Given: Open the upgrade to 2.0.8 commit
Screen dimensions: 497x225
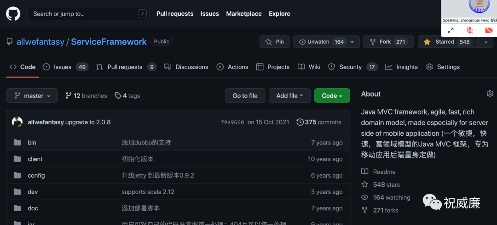Looking at the screenshot, I should tap(88, 122).
